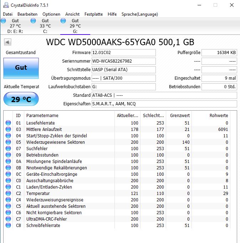Click status icon of UltraDMA-CRC-Fehler row
Viewport: 240px width, 243px height.
tap(8, 219)
